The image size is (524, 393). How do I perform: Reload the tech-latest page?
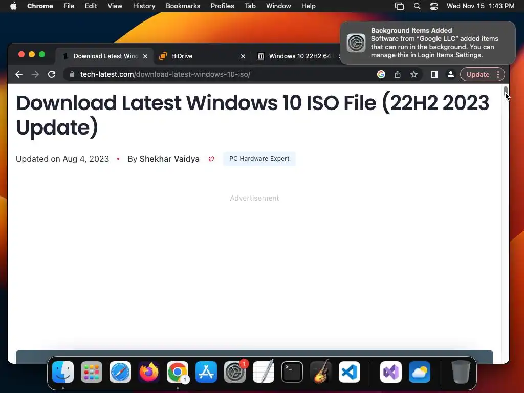[x=52, y=74]
